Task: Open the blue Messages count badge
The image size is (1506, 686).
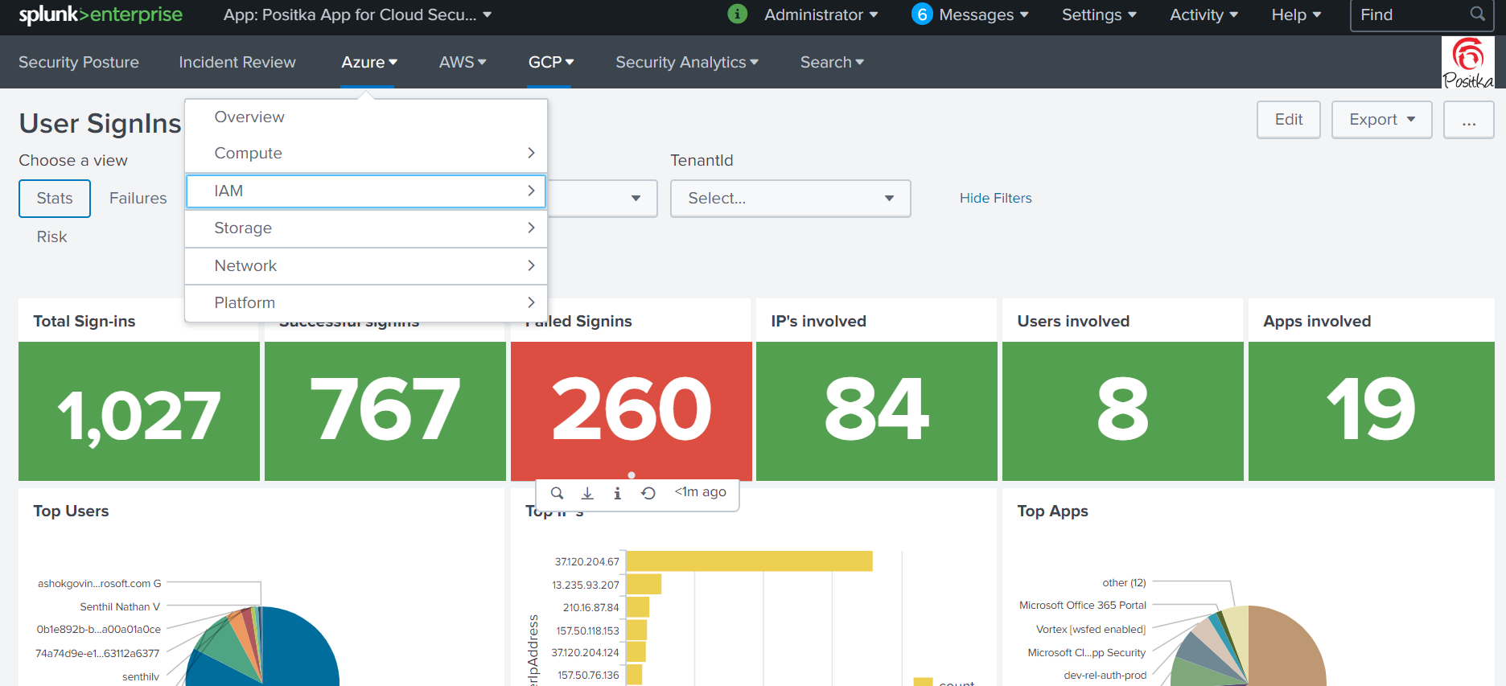Action: tap(922, 14)
